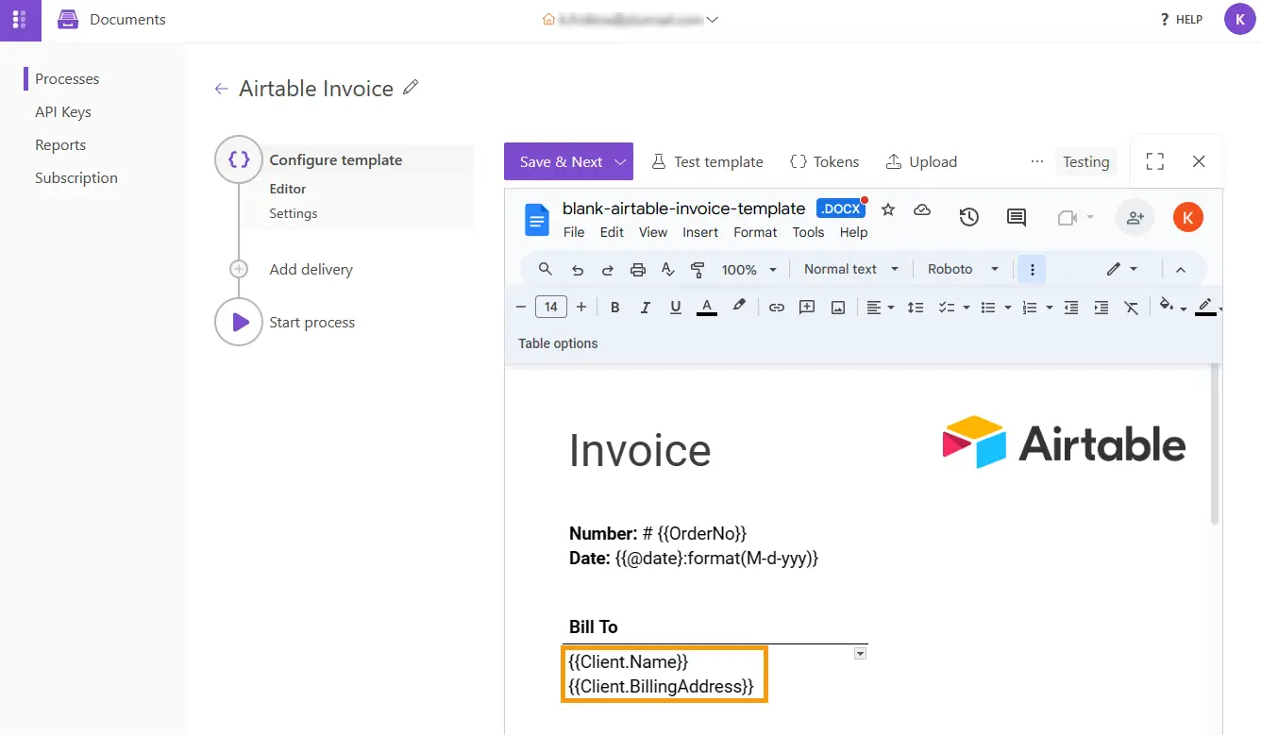
Task: Star the blank-airtable-invoice-template document
Action: pos(888,209)
